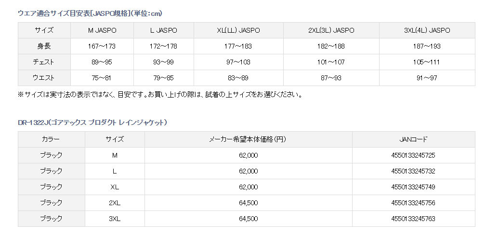This screenshot has height=235, width=499.
Task: Click the チェスト row label
Action: coord(44,62)
